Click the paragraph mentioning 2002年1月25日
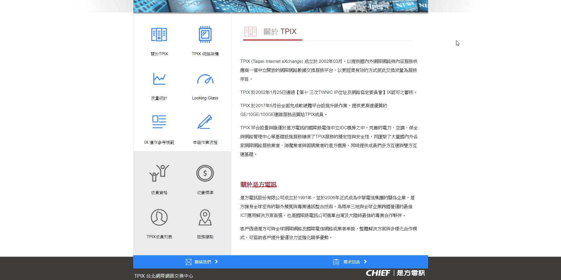561x280 pixels. pyautogui.click(x=329, y=92)
